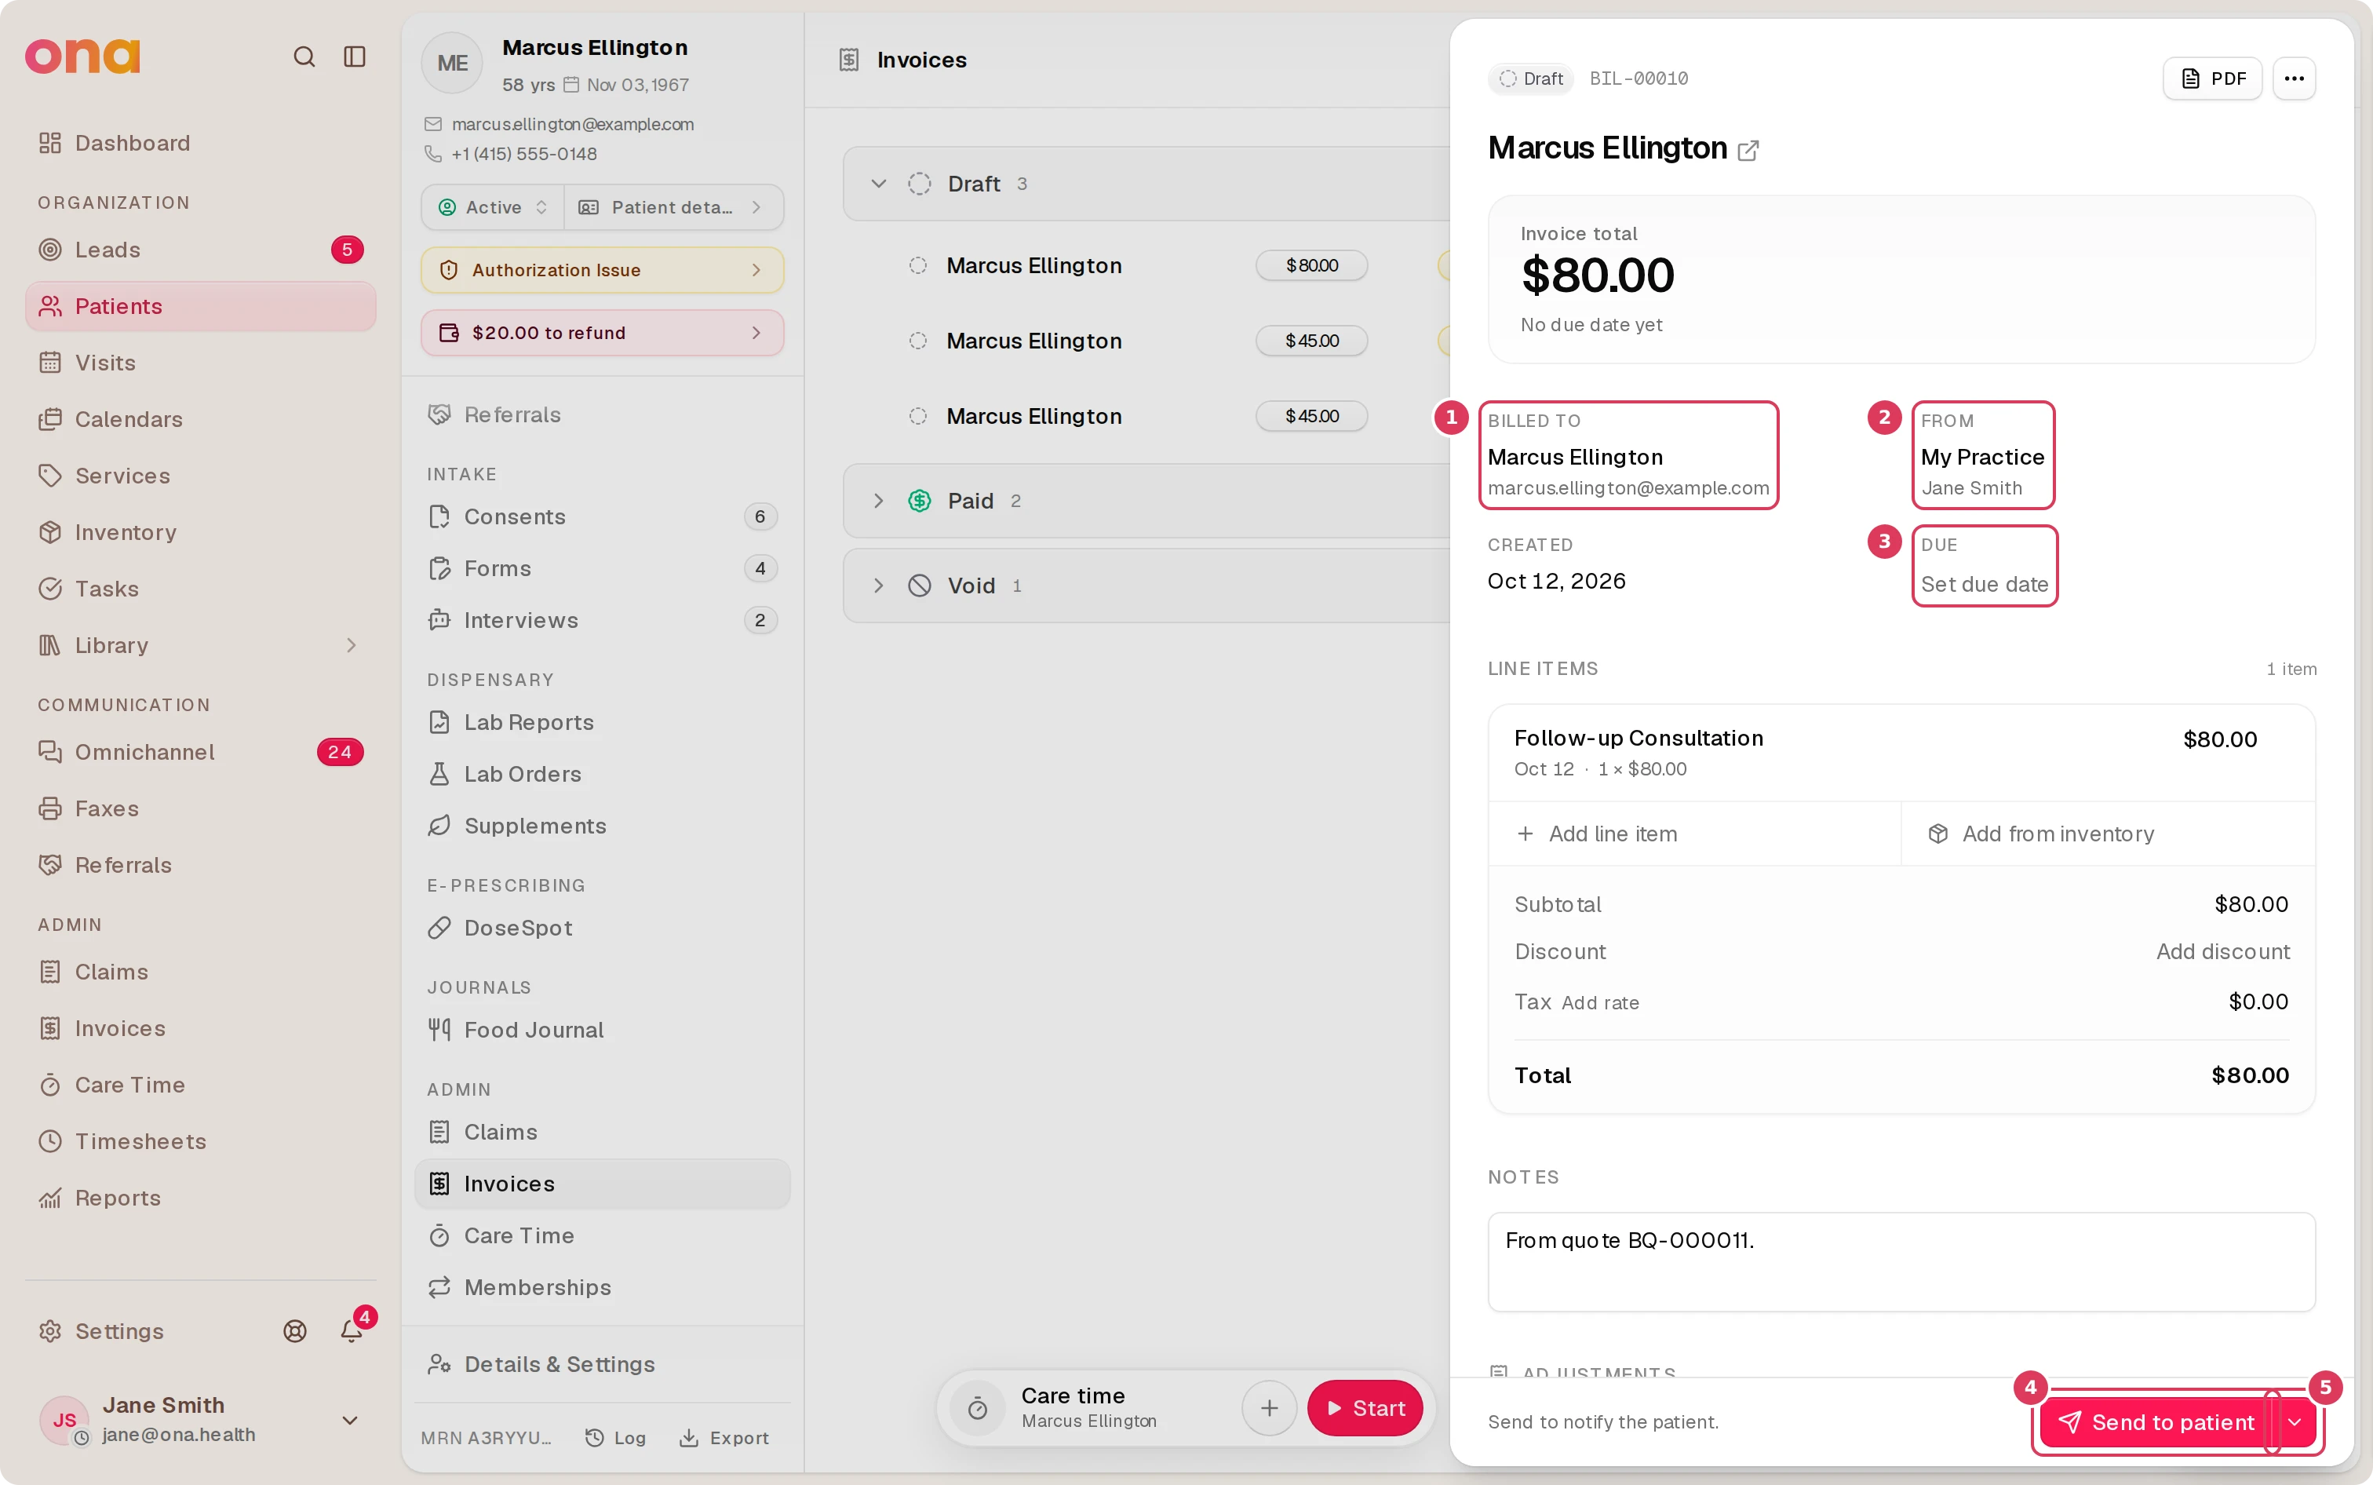Open notifications bell with badge 4
Image resolution: width=2373 pixels, height=1485 pixels.
352,1331
